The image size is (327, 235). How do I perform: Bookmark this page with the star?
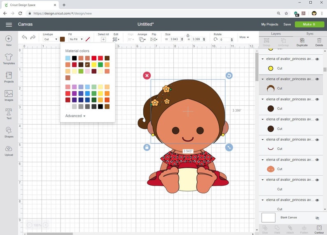[286, 13]
